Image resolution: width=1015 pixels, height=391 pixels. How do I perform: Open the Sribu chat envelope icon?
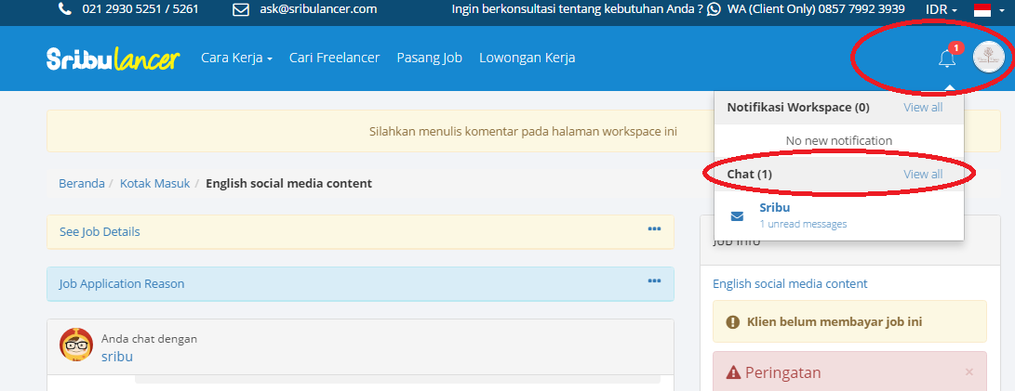pos(737,215)
